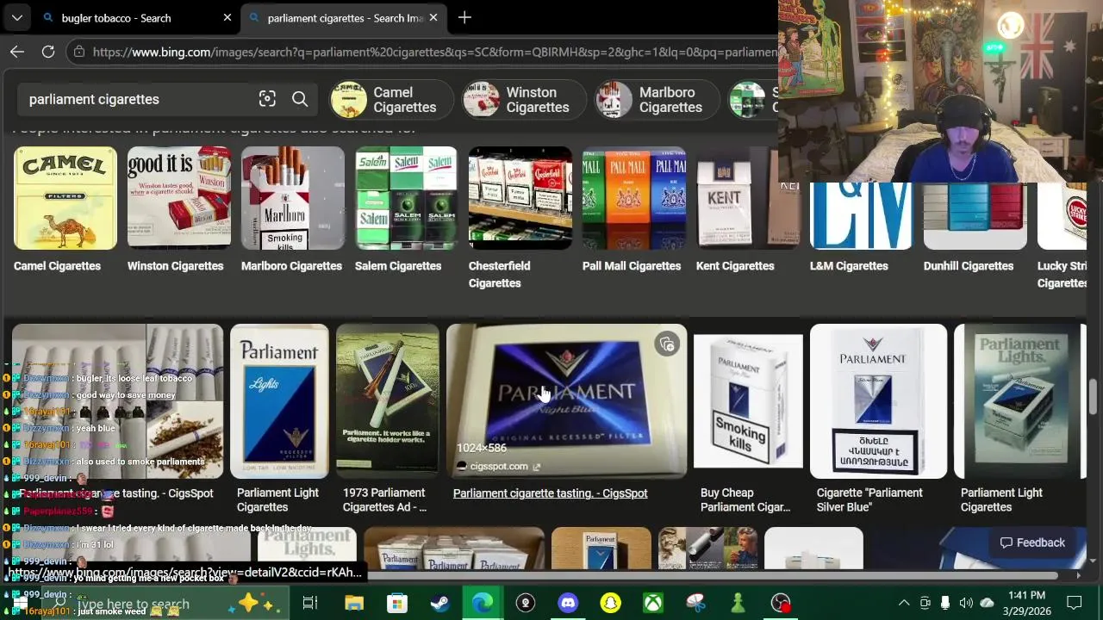This screenshot has width=1103, height=620.
Task: Click the Microsoft Edge taskbar icon
Action: tap(483, 603)
